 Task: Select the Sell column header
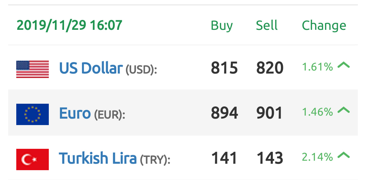267,25
